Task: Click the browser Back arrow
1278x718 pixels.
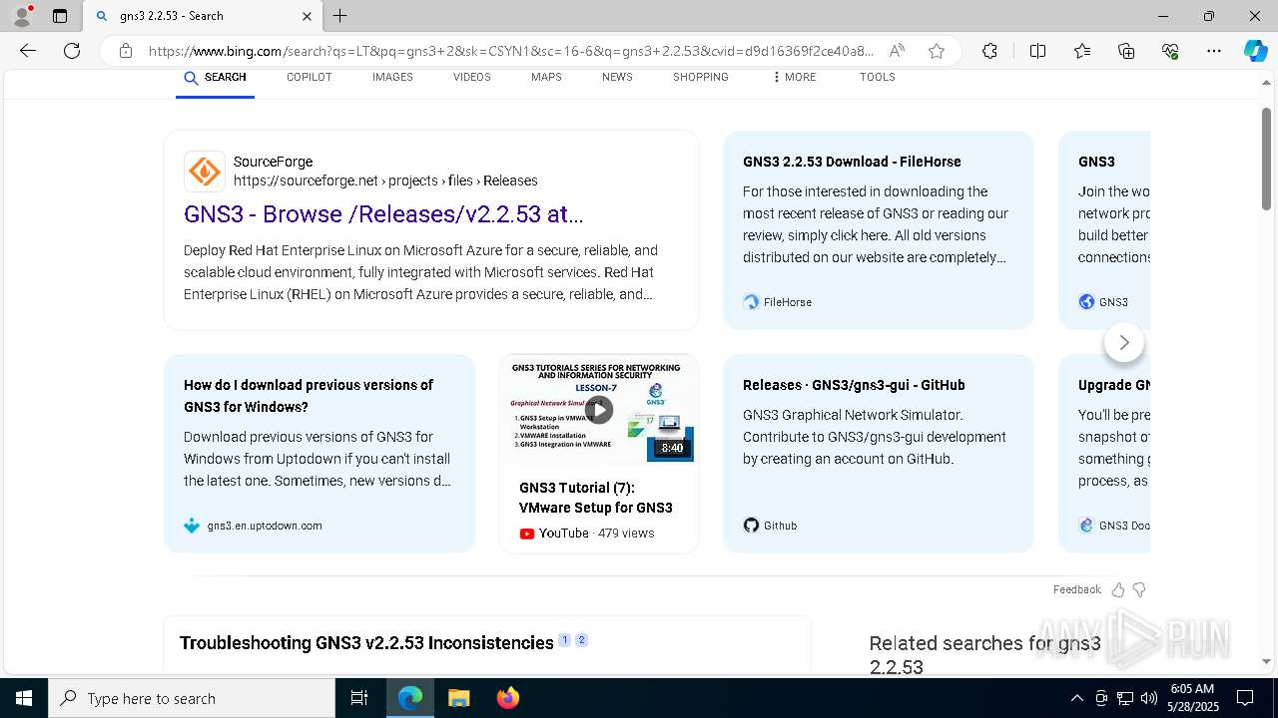Action: tap(28, 51)
